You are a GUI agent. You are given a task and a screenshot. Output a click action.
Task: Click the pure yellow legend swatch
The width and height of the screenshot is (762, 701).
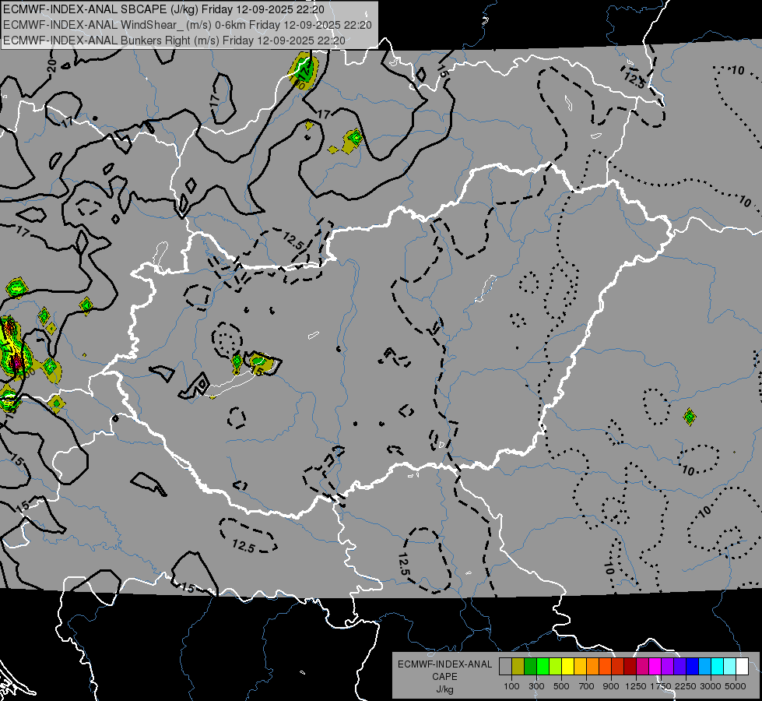click(567, 667)
